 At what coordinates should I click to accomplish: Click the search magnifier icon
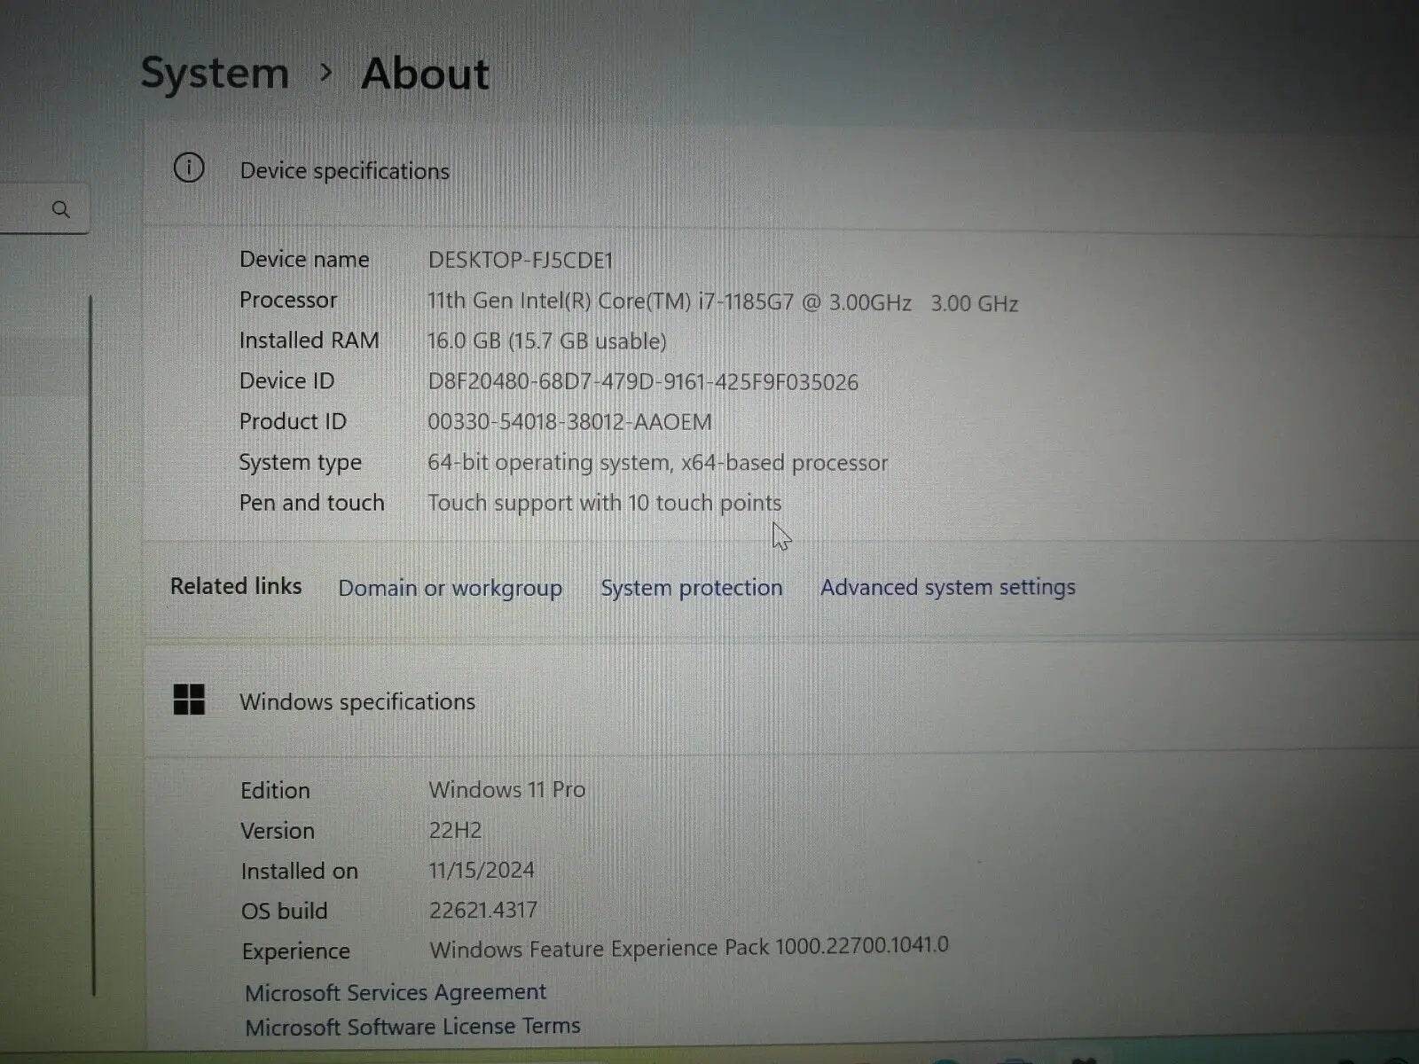point(60,209)
